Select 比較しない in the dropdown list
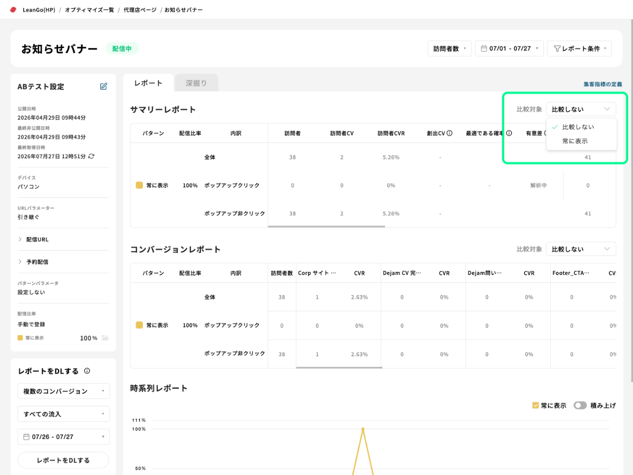 [x=581, y=127]
